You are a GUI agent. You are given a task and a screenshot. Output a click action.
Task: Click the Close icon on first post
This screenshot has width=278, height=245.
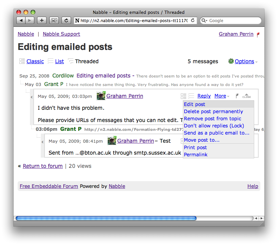[247, 96]
